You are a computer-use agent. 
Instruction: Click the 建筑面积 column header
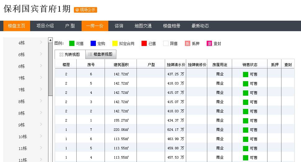[x=121, y=65]
